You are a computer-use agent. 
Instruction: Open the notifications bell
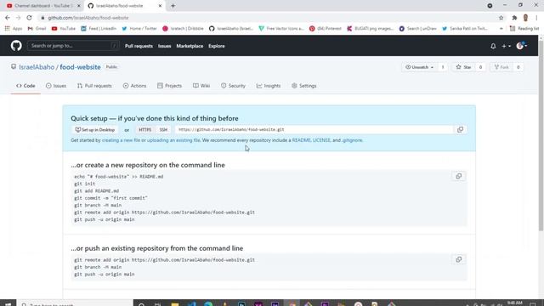click(493, 46)
